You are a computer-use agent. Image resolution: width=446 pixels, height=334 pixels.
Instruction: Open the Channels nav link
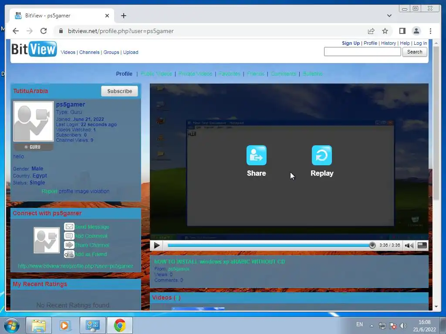coord(89,52)
